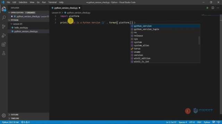
Task: Open the editor More Actions ellipsis menu
Action: tap(218, 8)
